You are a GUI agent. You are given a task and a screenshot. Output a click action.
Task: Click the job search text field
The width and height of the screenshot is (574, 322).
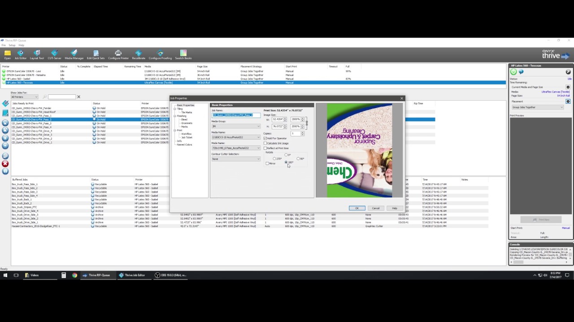coord(62,97)
